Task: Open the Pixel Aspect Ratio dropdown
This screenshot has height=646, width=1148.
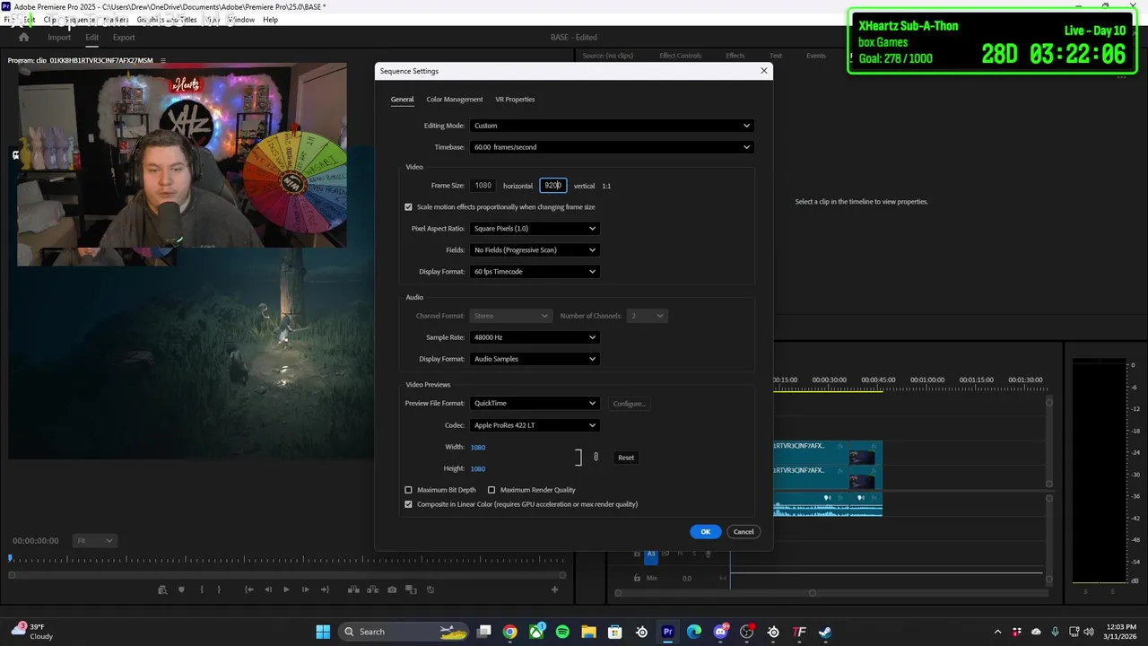Action: [x=535, y=229]
